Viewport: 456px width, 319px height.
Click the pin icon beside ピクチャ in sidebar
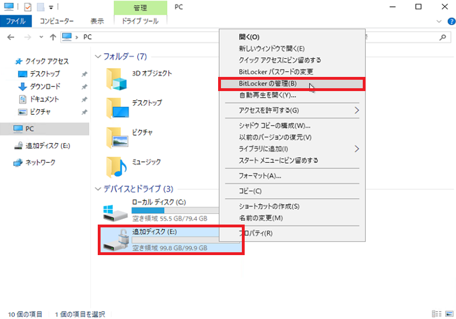click(x=84, y=112)
